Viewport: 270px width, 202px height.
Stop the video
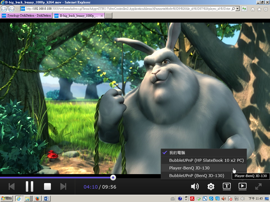[47, 186]
